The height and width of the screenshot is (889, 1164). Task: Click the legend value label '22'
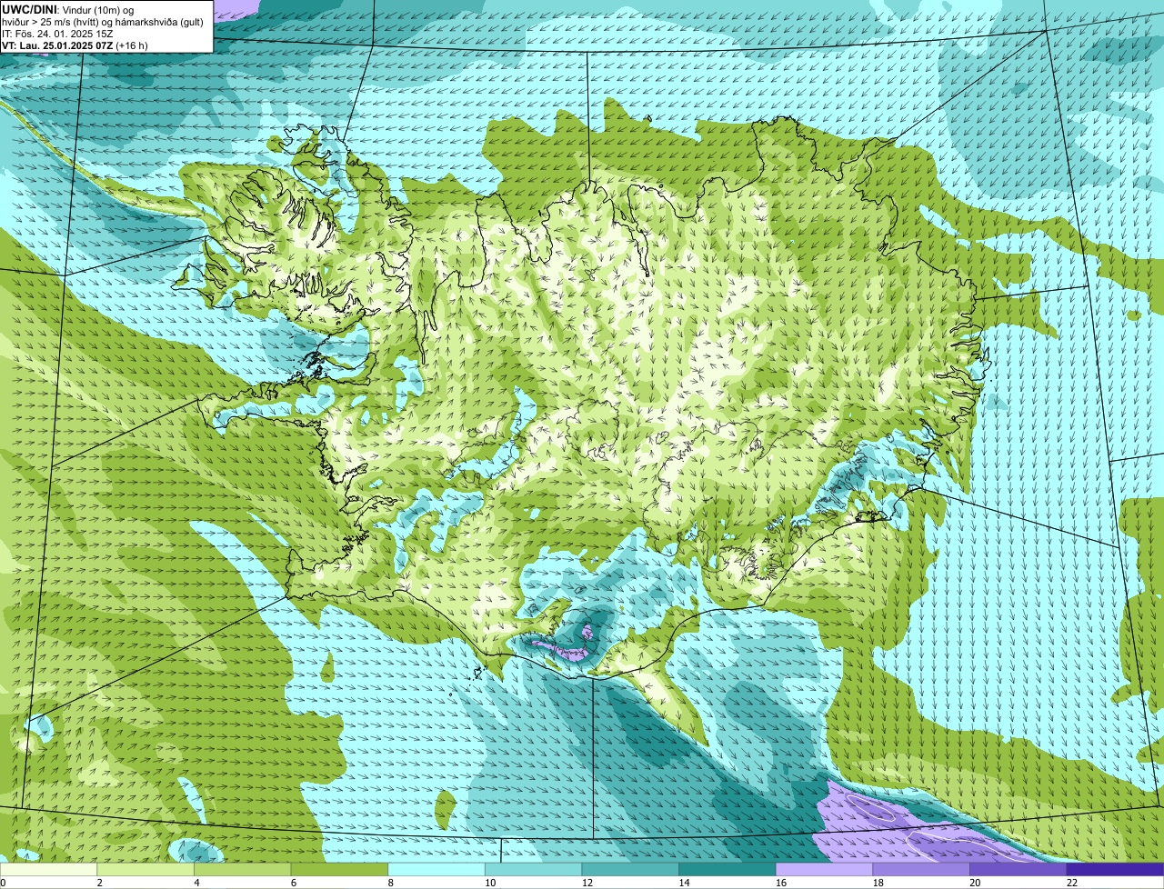pos(1072,882)
